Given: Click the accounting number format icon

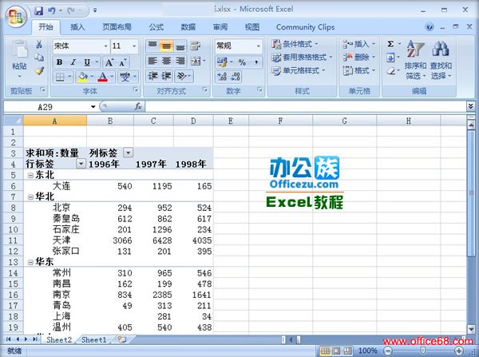Looking at the screenshot, I should pyautogui.click(x=222, y=62).
